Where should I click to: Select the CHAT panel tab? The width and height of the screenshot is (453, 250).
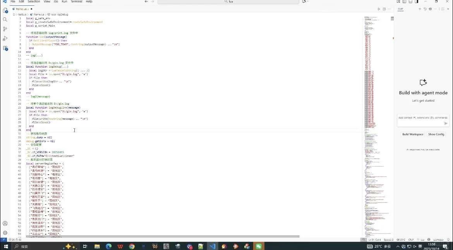click(x=400, y=9)
